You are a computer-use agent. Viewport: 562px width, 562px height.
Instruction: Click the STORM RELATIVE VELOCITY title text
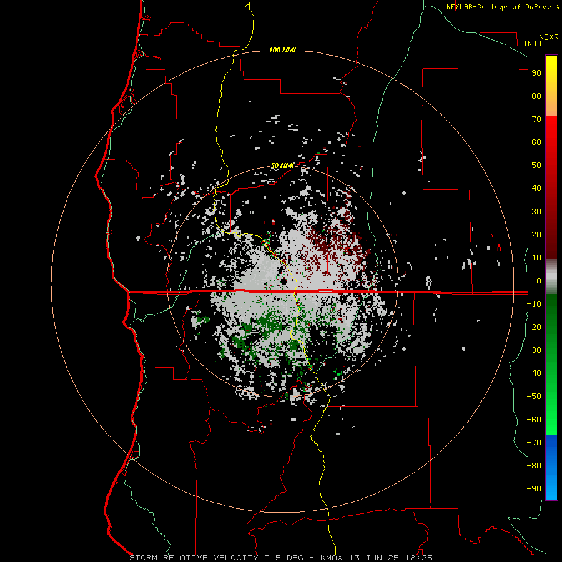[x=194, y=558]
